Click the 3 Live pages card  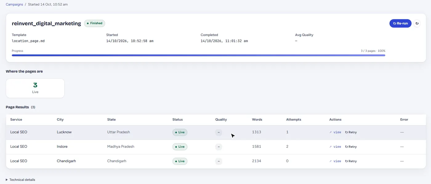pos(35,88)
